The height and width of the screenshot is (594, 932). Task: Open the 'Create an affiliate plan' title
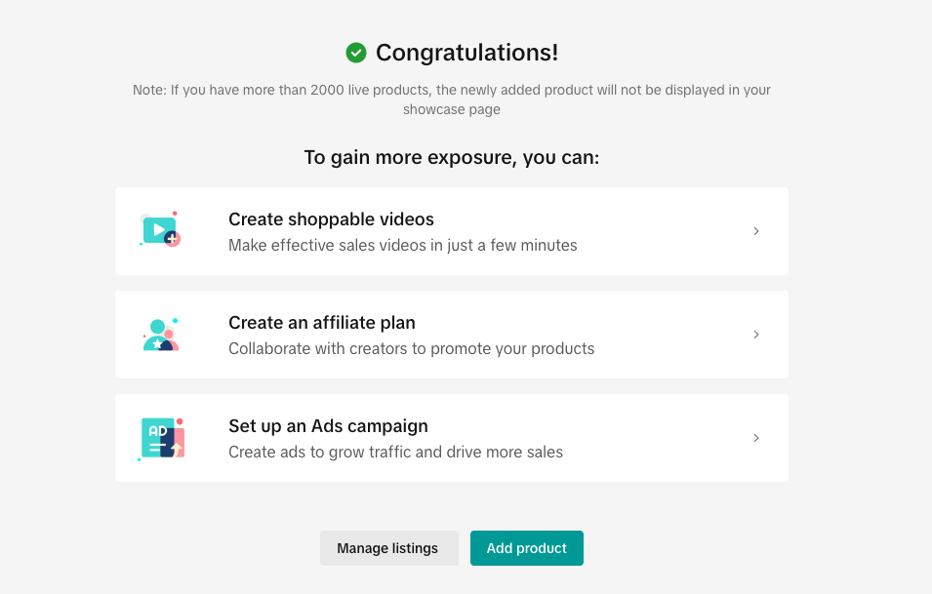(322, 323)
